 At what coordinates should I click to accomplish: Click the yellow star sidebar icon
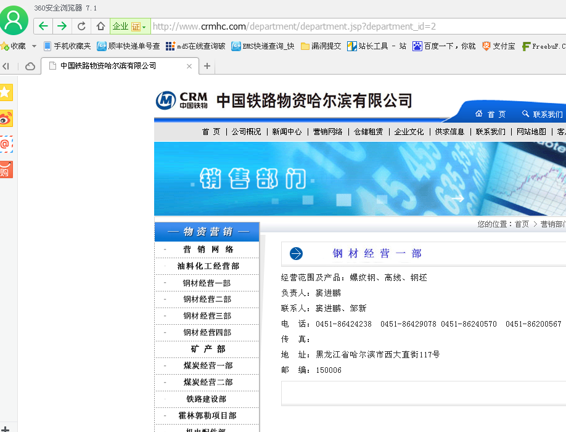tap(6, 92)
